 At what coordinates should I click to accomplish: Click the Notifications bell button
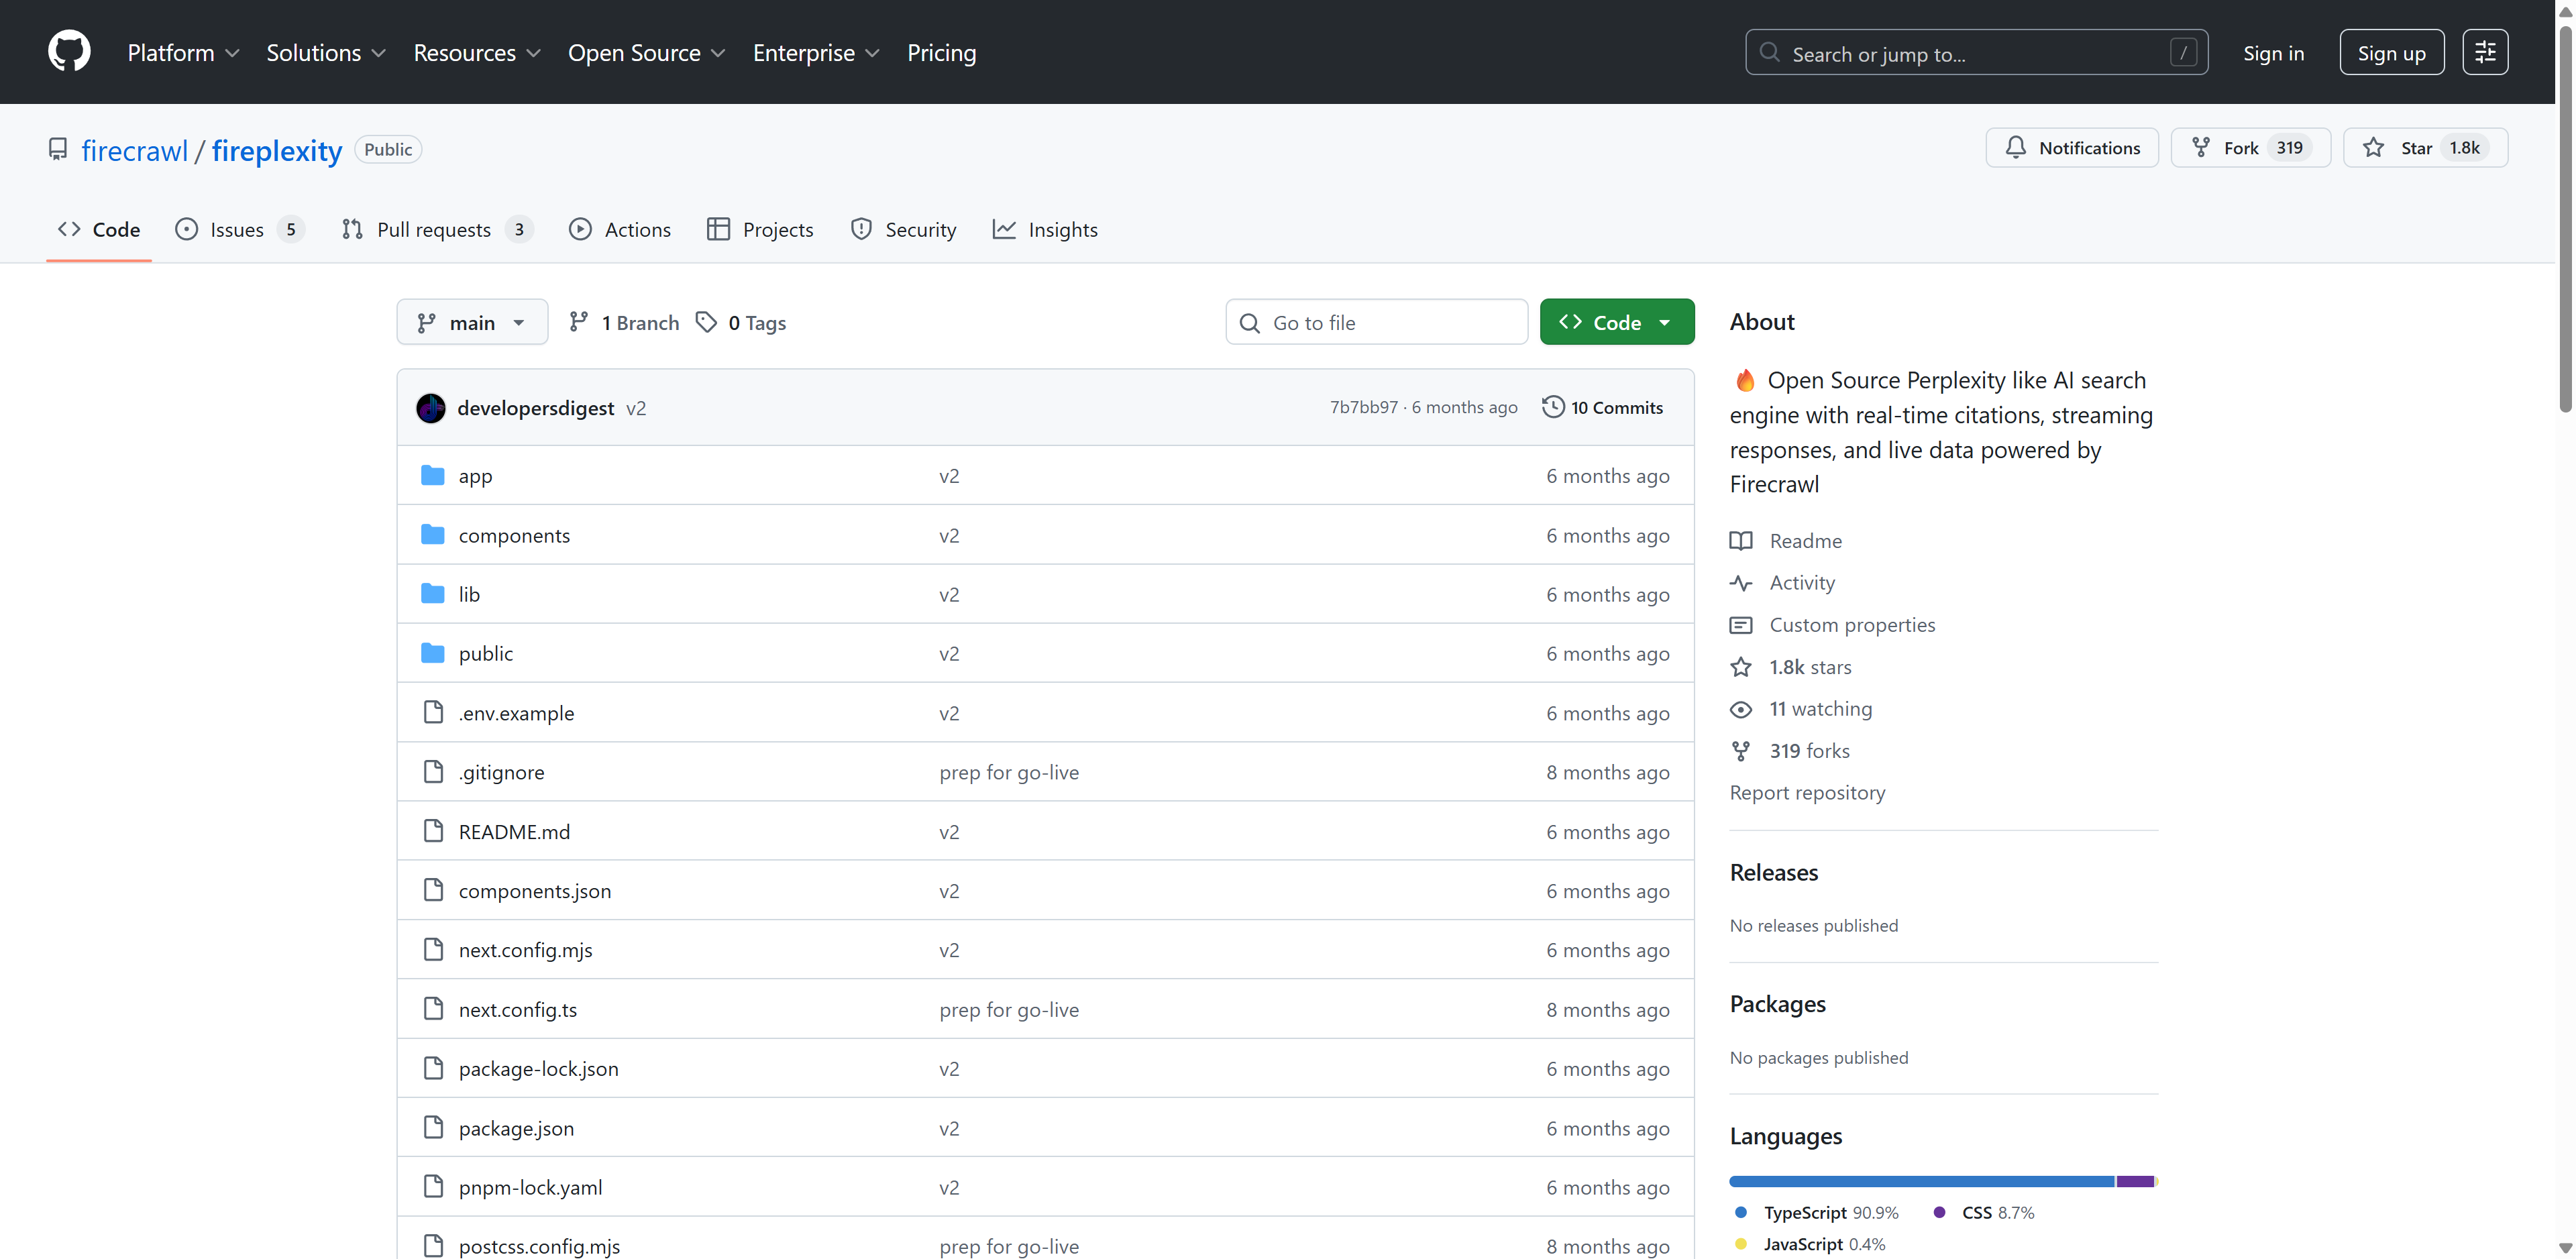[x=2071, y=148]
